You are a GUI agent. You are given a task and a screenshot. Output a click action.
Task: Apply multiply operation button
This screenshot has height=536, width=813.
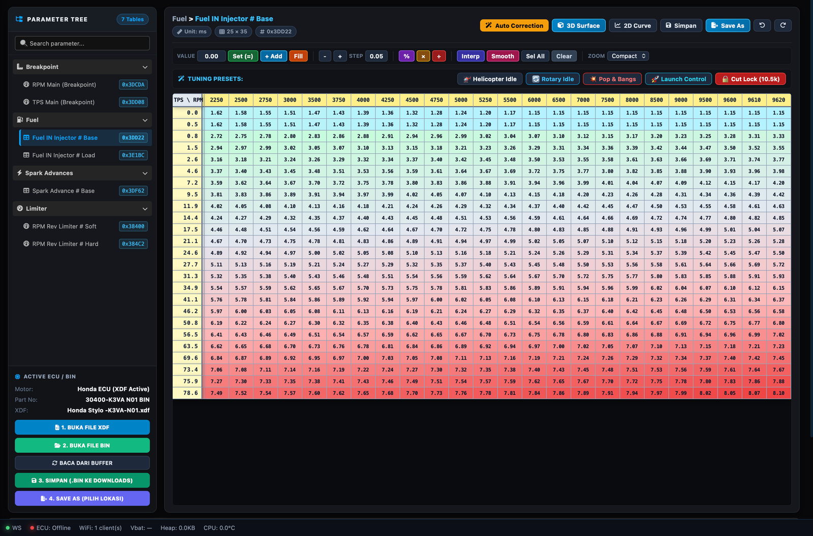[x=423, y=56]
